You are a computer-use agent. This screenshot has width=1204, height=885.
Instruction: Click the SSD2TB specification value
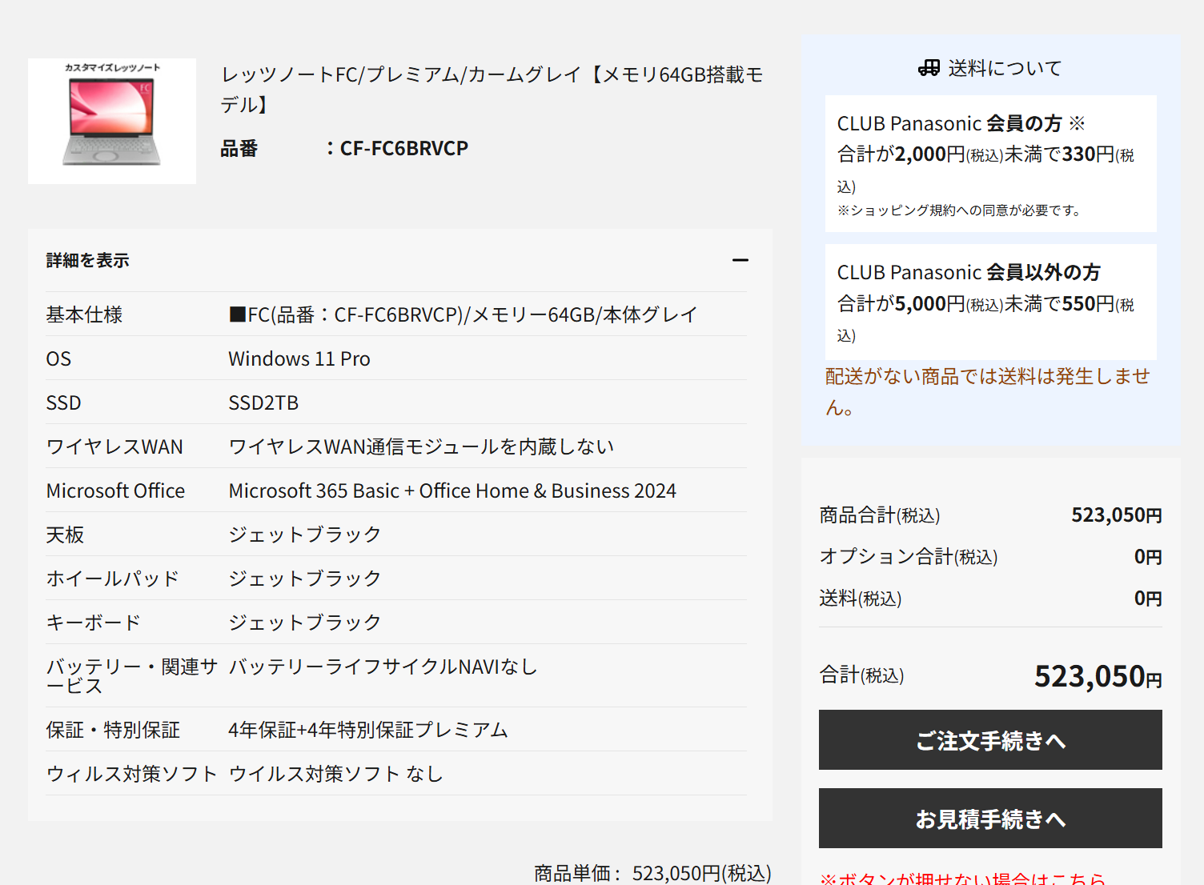pos(263,402)
